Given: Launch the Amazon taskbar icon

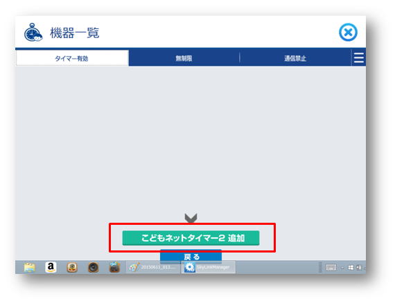Looking at the screenshot, I should (51, 267).
